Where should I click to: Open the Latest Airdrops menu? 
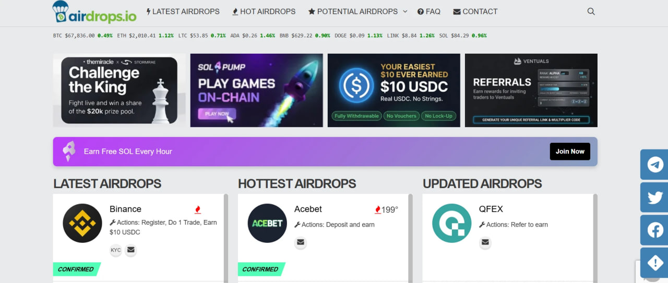tap(183, 11)
